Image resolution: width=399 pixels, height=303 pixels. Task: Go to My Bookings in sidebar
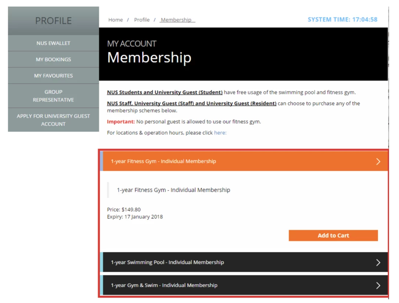coord(54,59)
